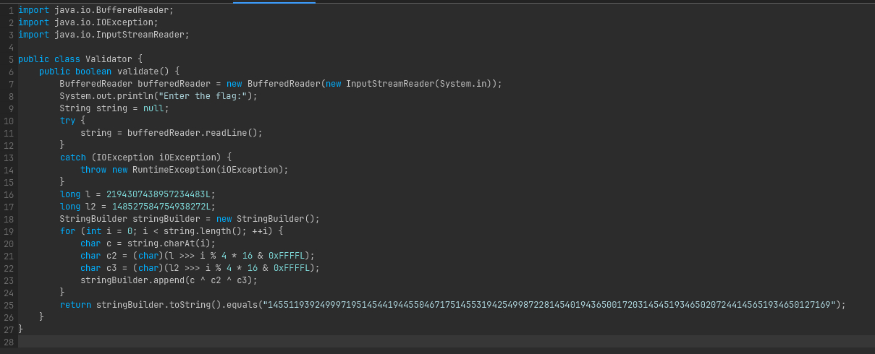Screen dimensions: 875x354
Task: Click the for keyword
Action: pos(67,231)
